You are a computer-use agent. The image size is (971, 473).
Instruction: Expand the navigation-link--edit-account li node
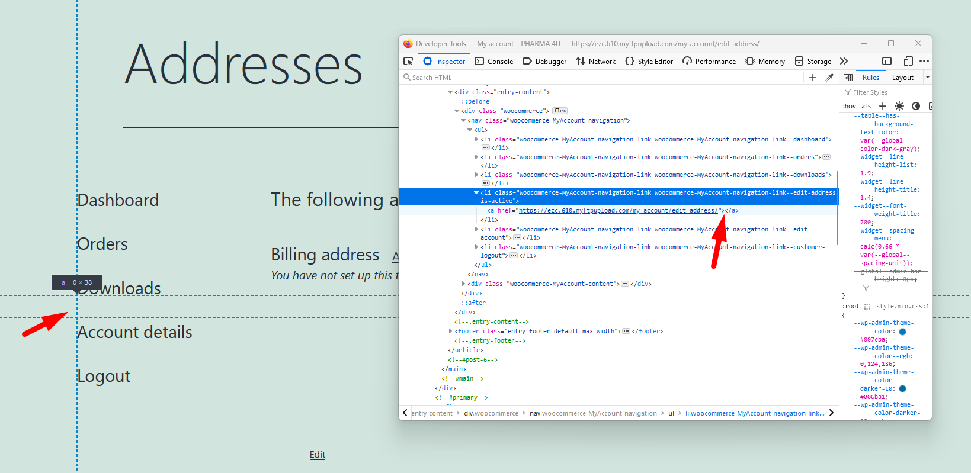(x=476, y=230)
